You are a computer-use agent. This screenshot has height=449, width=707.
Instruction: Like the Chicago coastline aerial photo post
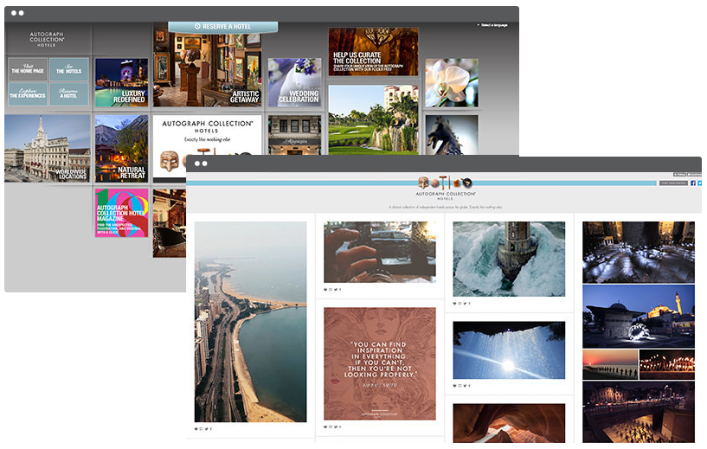[x=196, y=429]
